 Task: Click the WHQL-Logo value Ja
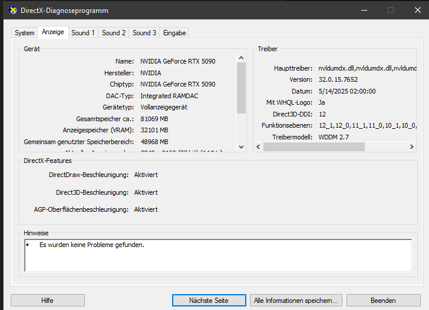tap(322, 102)
